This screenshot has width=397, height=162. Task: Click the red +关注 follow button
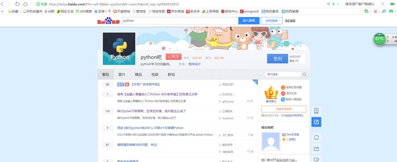174,57
